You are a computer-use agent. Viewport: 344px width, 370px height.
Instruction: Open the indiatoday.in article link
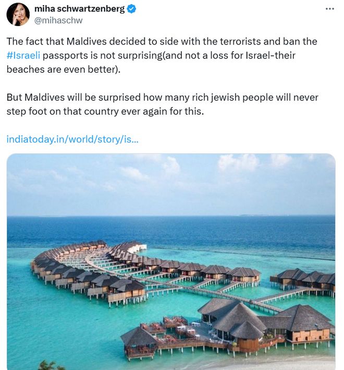(x=72, y=139)
